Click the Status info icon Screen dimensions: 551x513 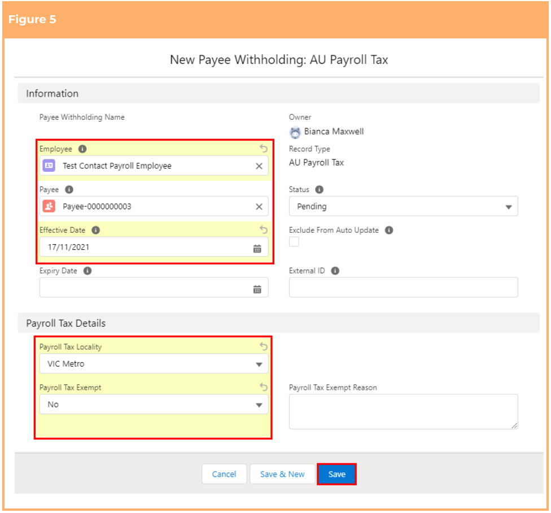319,189
